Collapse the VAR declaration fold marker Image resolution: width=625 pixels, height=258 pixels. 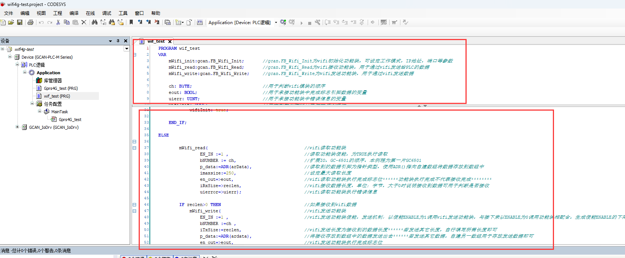click(135, 55)
